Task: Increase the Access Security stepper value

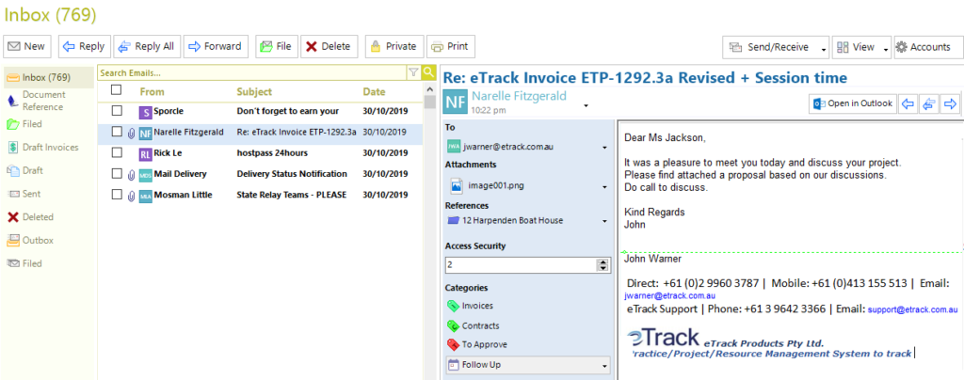Action: point(603,262)
